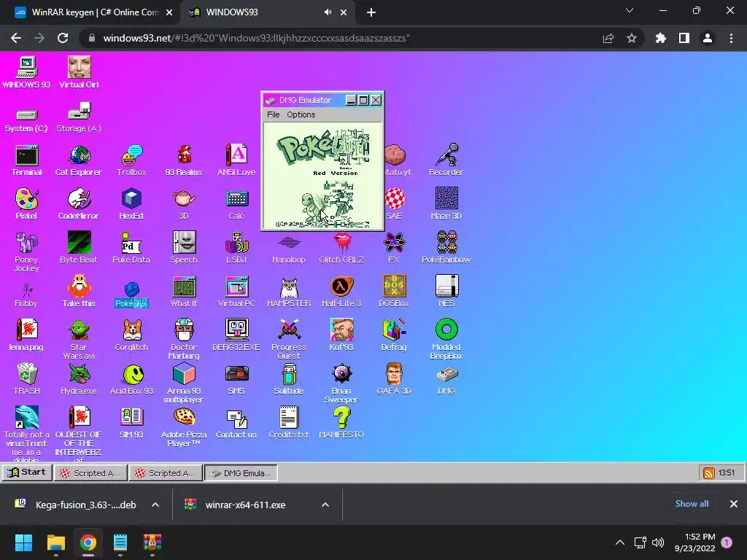Open the Calc calculator icon
The width and height of the screenshot is (747, 560).
click(x=236, y=204)
